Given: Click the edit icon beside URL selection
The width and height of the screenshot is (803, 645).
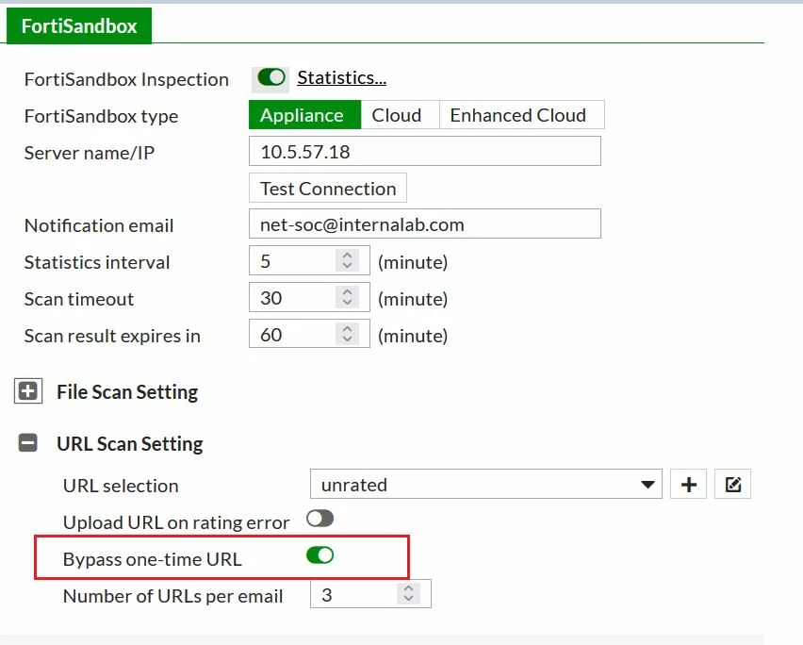Looking at the screenshot, I should click(x=733, y=484).
